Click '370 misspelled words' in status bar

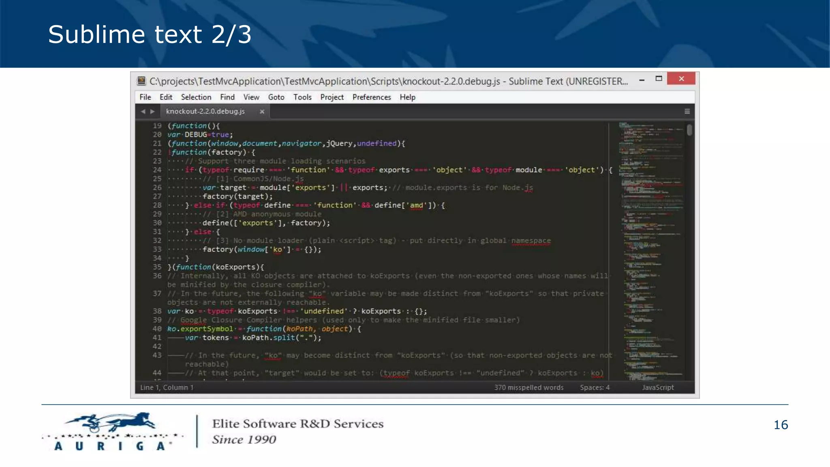(528, 388)
